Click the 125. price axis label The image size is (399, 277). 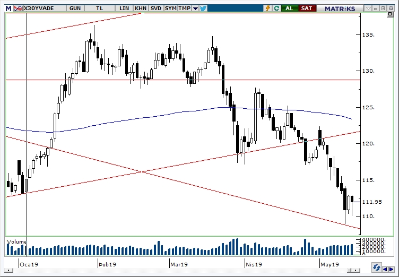(x=368, y=107)
